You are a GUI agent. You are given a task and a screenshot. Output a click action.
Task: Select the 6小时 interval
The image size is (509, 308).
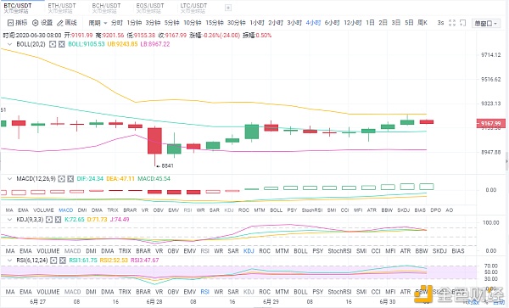(x=332, y=23)
